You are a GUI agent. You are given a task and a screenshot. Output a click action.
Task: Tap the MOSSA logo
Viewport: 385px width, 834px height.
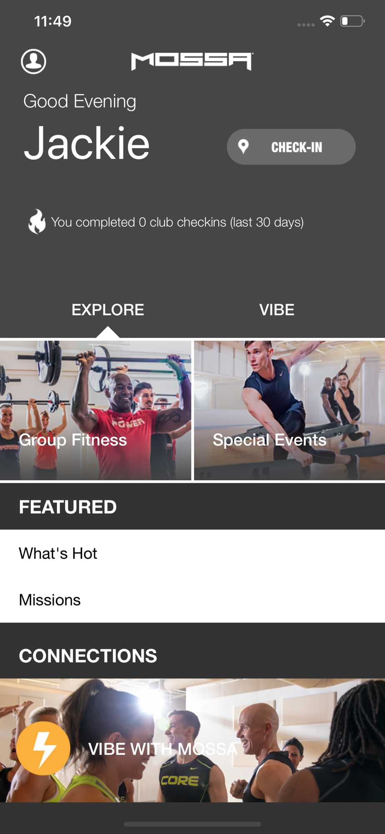click(192, 61)
